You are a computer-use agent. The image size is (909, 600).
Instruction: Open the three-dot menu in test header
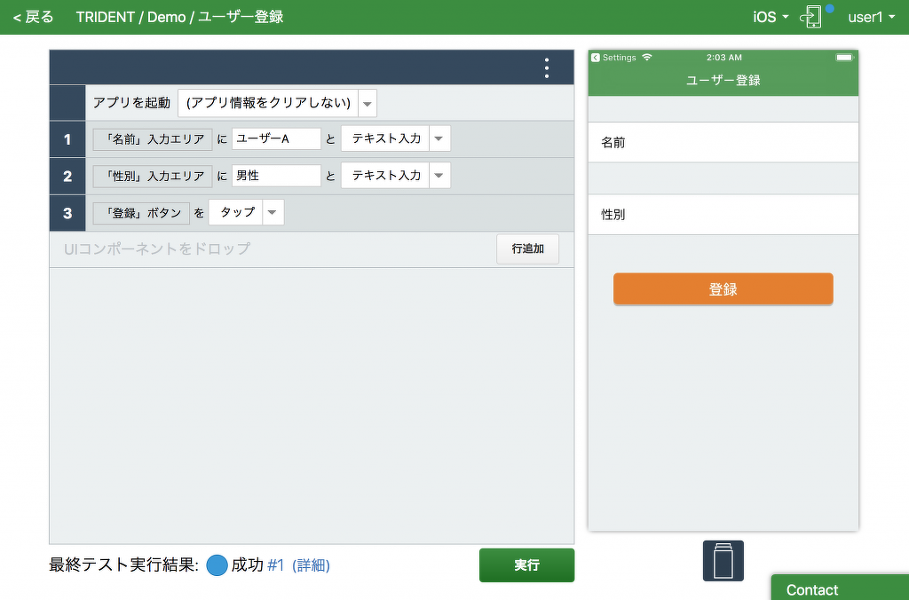[x=547, y=68]
